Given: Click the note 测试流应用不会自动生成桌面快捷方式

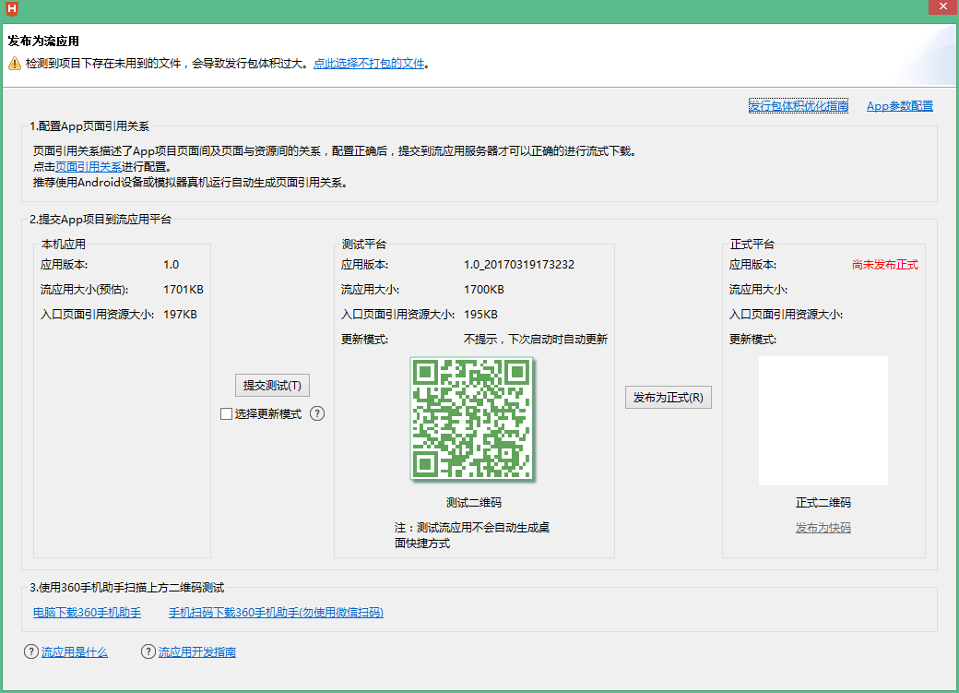Looking at the screenshot, I should tap(472, 535).
